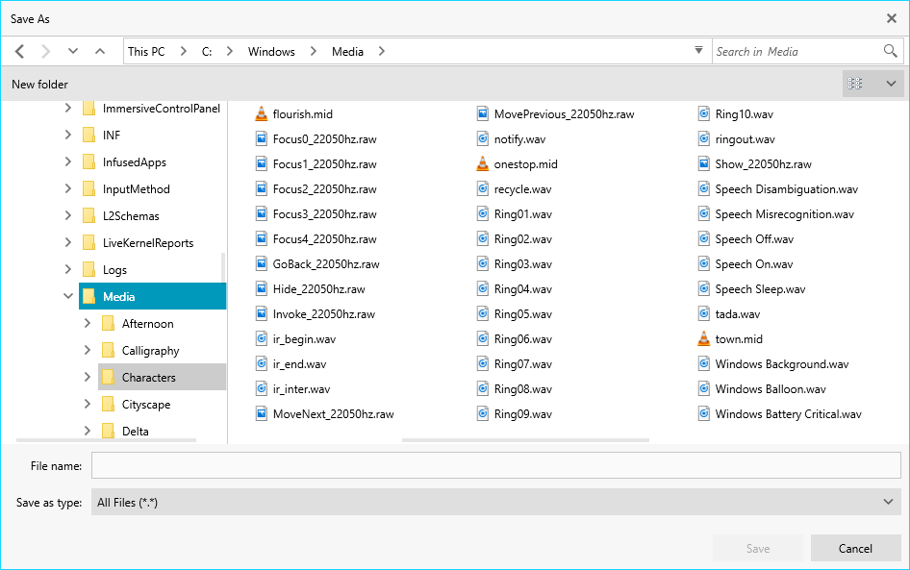910x570 pixels.
Task: Click the Ring05.wav audio icon
Action: coord(483,313)
